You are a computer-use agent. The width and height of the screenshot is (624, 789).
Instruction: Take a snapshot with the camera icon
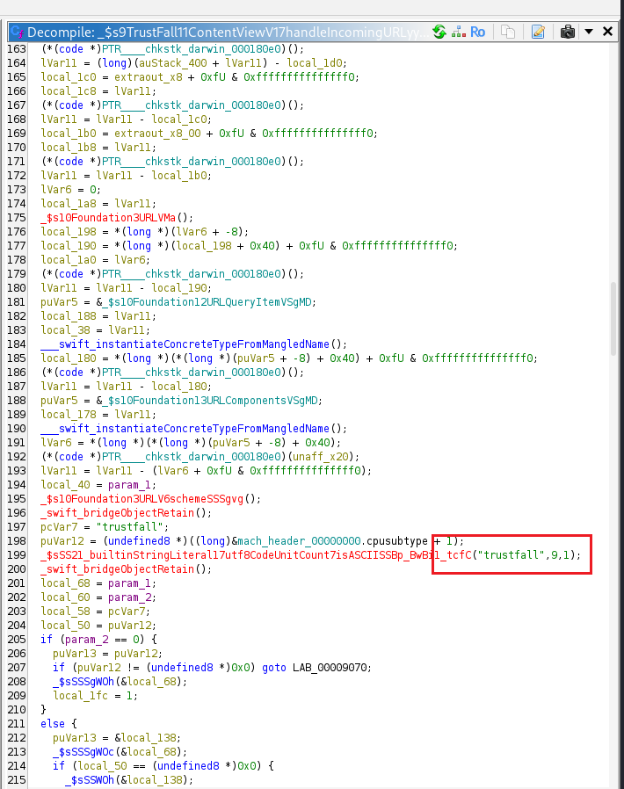click(x=568, y=32)
